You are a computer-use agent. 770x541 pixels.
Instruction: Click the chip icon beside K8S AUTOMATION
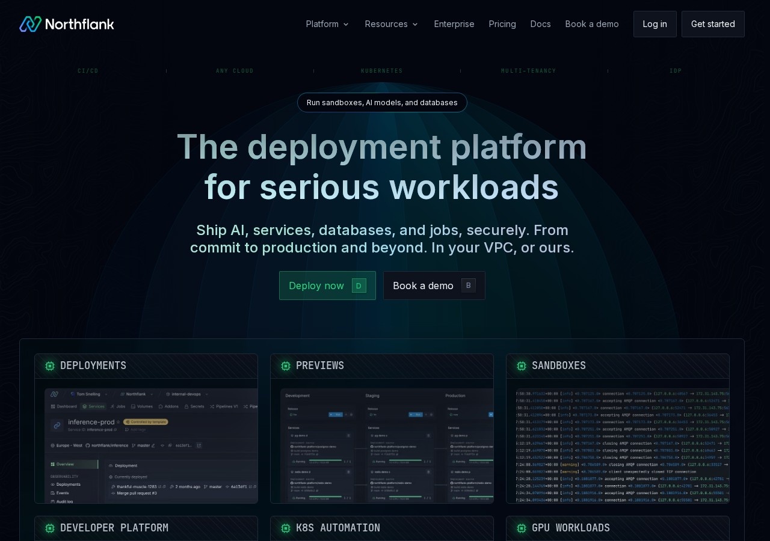[286, 528]
